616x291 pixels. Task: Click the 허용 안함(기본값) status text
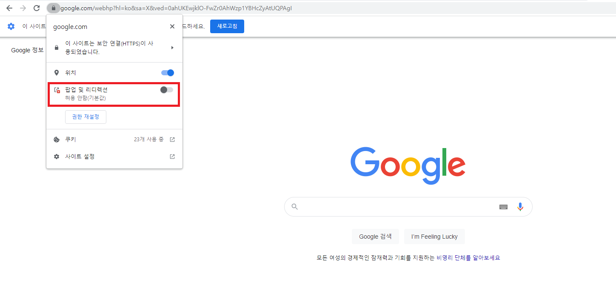click(x=86, y=98)
